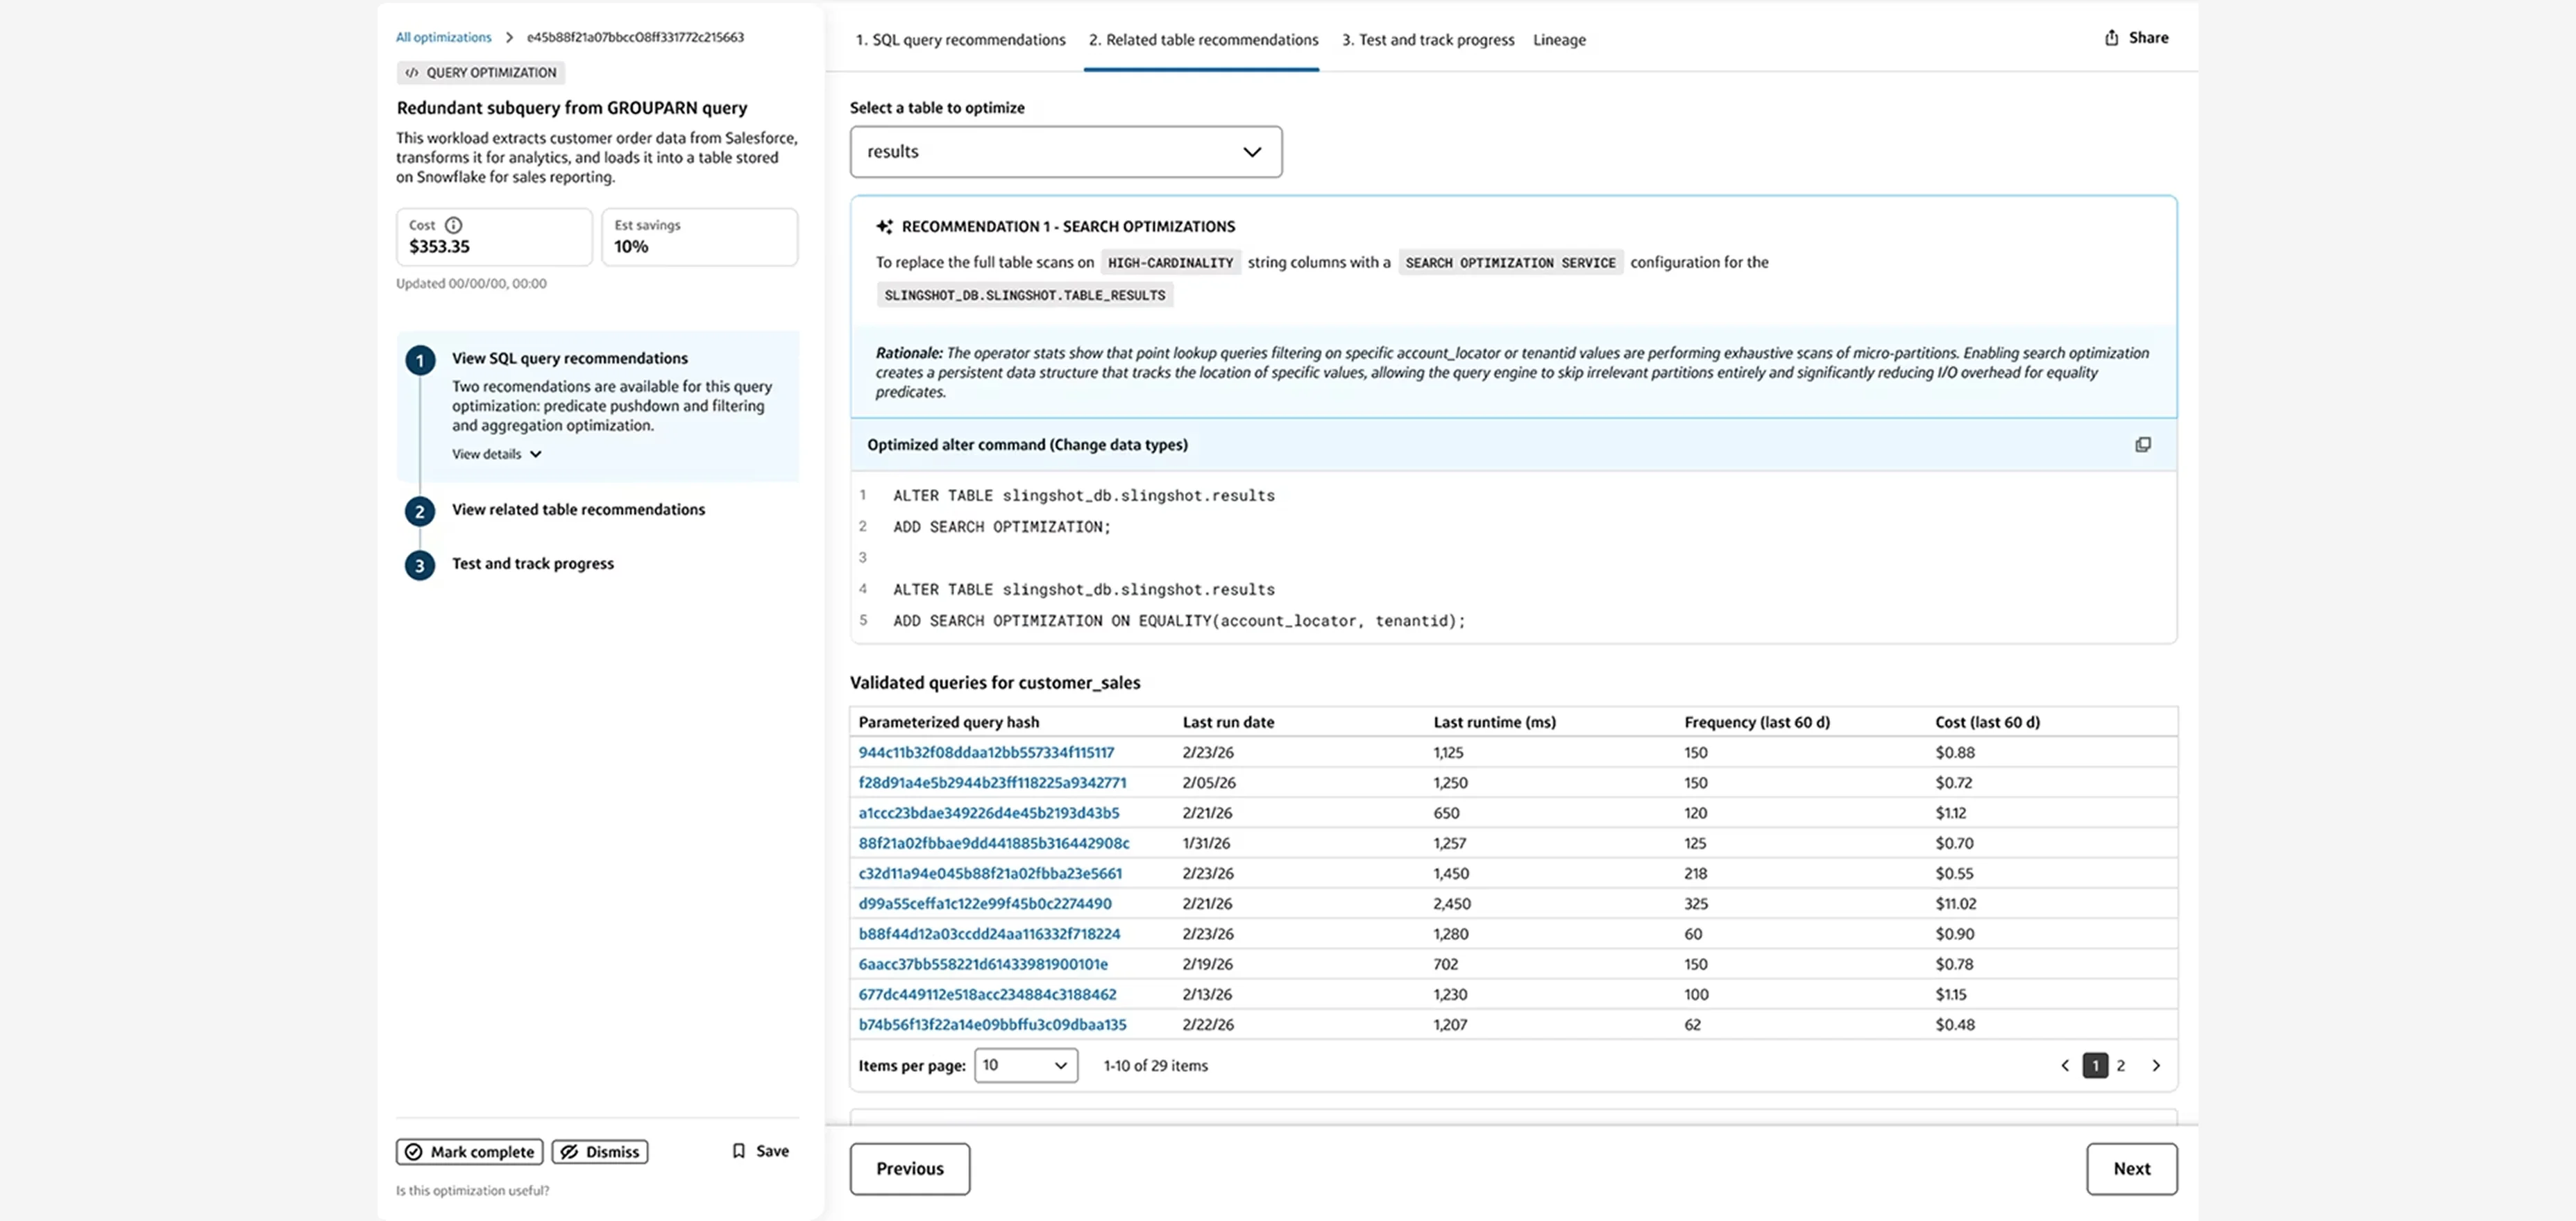Image resolution: width=2576 pixels, height=1221 pixels.
Task: Click the sparkle icon beside Recommendation 1
Action: click(884, 226)
